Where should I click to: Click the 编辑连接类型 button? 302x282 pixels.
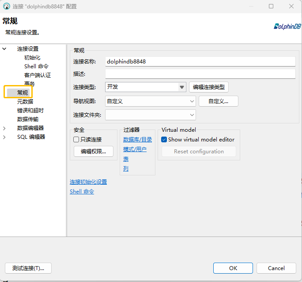tap(209, 87)
